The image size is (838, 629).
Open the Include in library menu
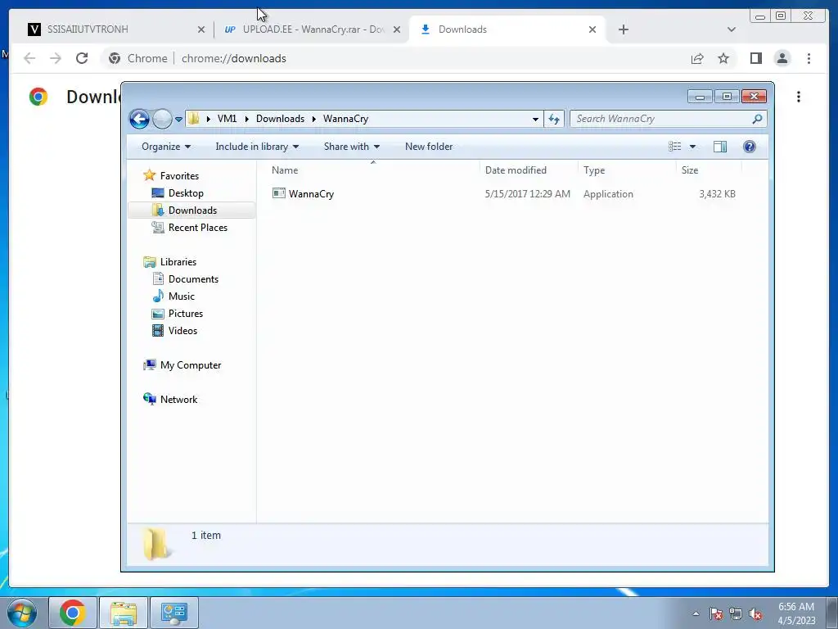(257, 147)
